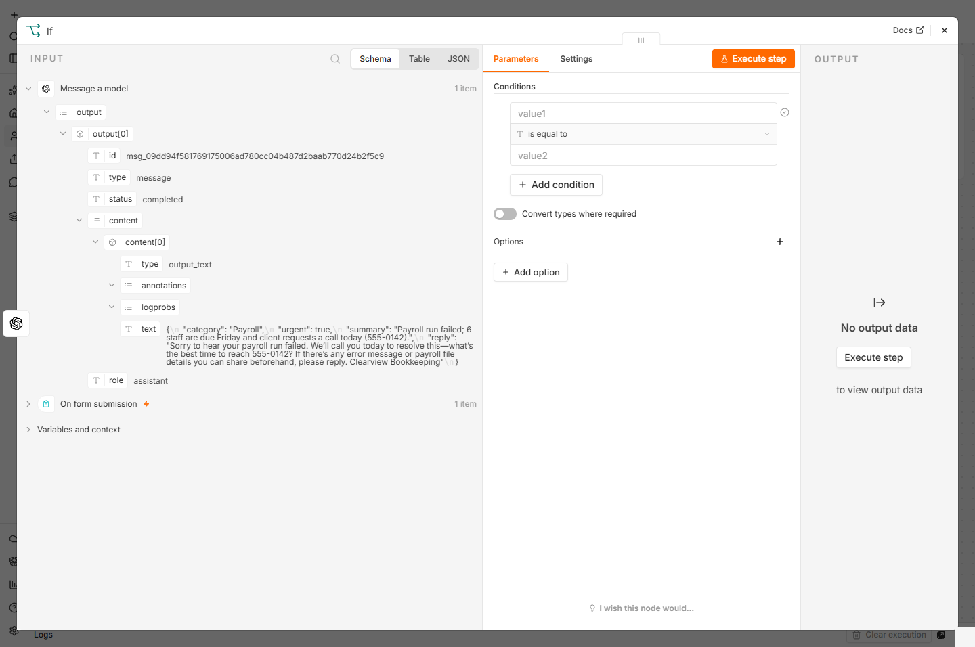Click the search icon in the Input panel
This screenshot has height=647, width=975.
tap(335, 59)
